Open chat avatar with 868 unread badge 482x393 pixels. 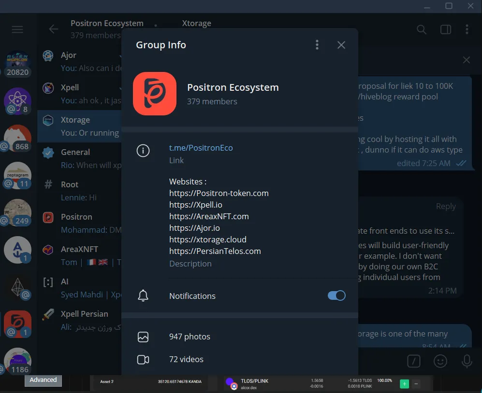click(x=17, y=138)
